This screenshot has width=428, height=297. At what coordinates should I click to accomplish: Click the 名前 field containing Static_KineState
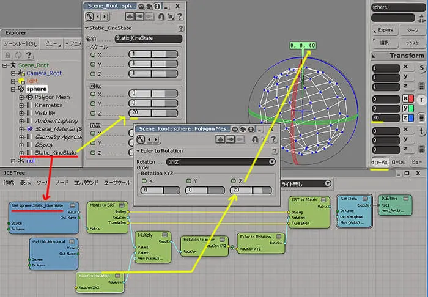pos(148,38)
